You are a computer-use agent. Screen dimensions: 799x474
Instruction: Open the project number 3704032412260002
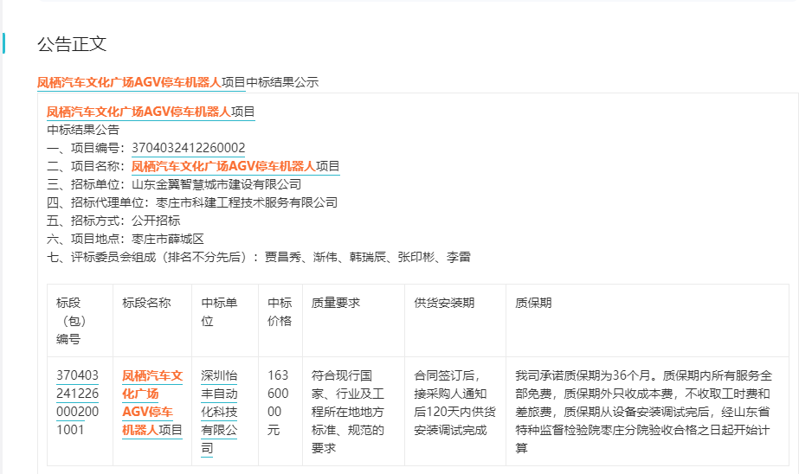tap(188, 148)
